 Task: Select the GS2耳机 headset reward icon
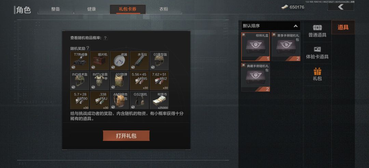click(x=139, y=100)
